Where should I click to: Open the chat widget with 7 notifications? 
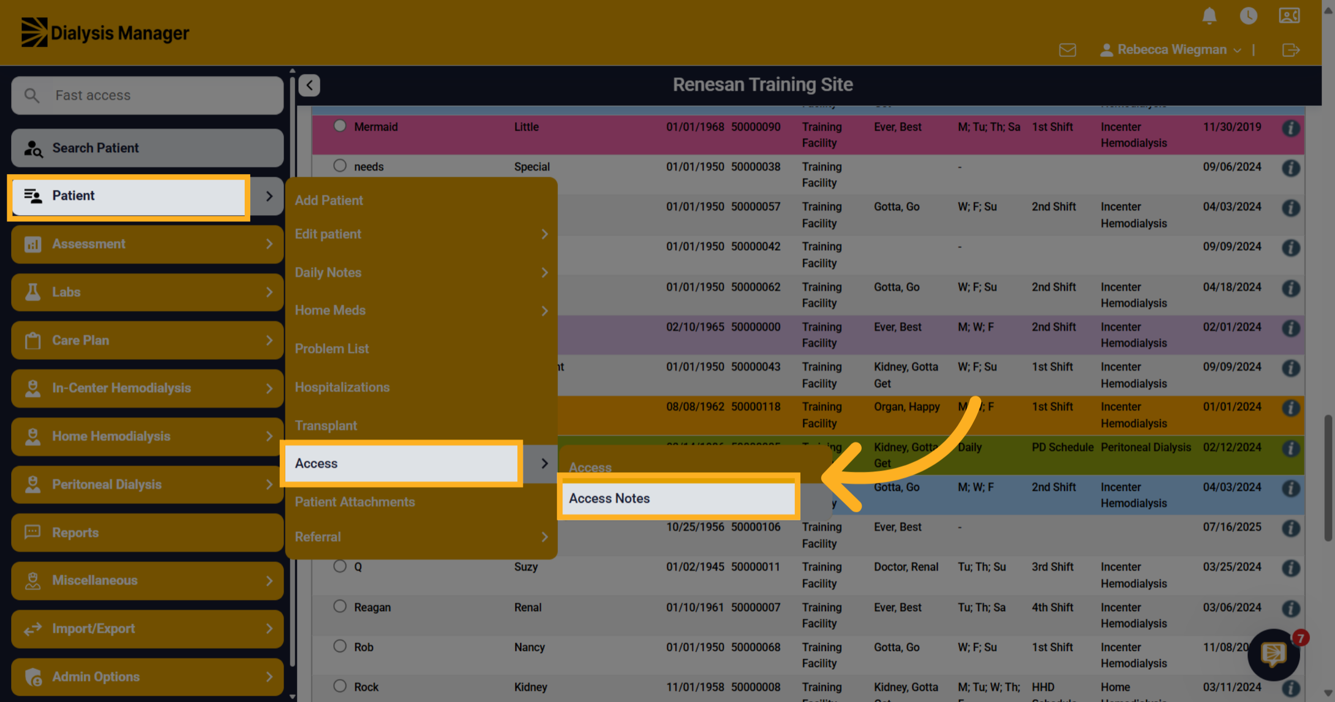pos(1274,655)
